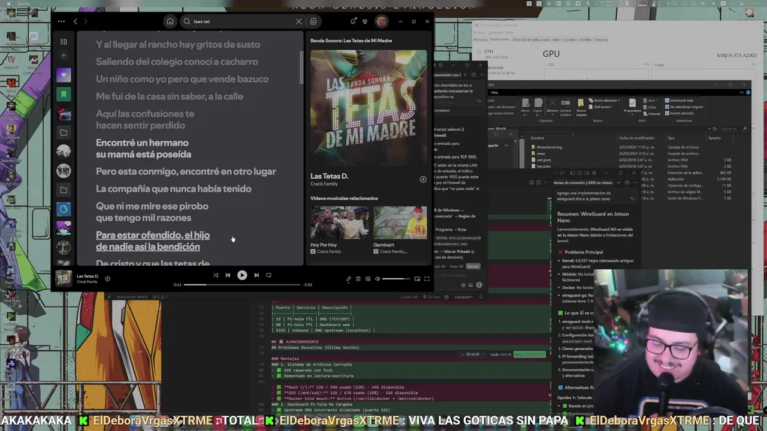Select lyric line 'Un niño como yo pero que vende bazuco'

182,79
